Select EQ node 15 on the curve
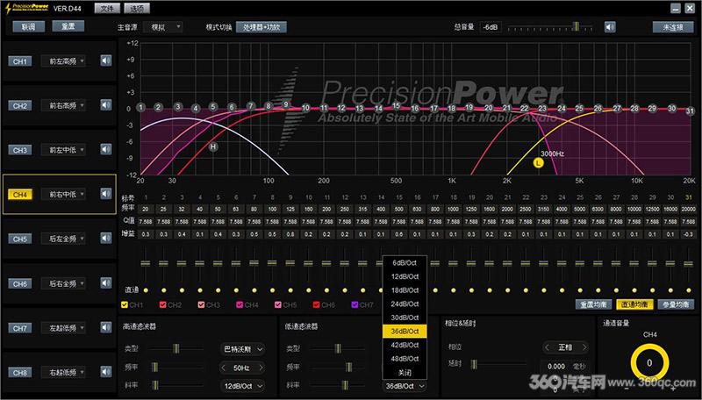The image size is (702, 400). click(x=397, y=106)
